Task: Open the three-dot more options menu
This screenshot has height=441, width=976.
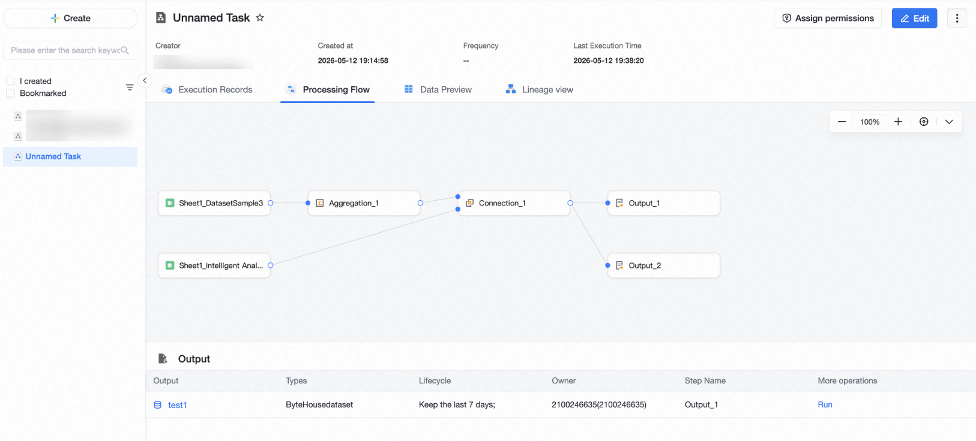Action: coord(957,18)
